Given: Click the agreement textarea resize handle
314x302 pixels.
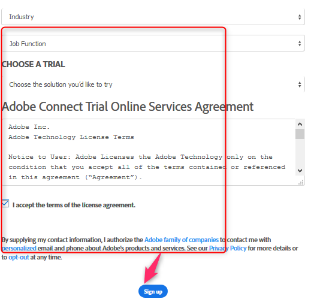Looking at the screenshot, I should (x=301, y=182).
